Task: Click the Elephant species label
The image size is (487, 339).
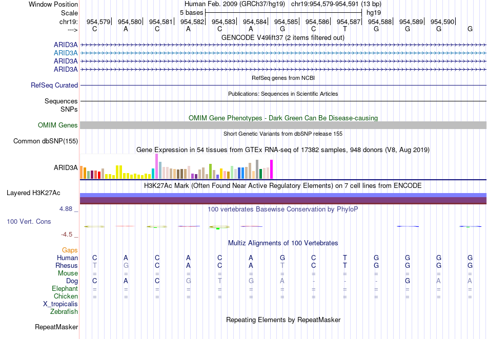Action: pyautogui.click(x=65, y=289)
